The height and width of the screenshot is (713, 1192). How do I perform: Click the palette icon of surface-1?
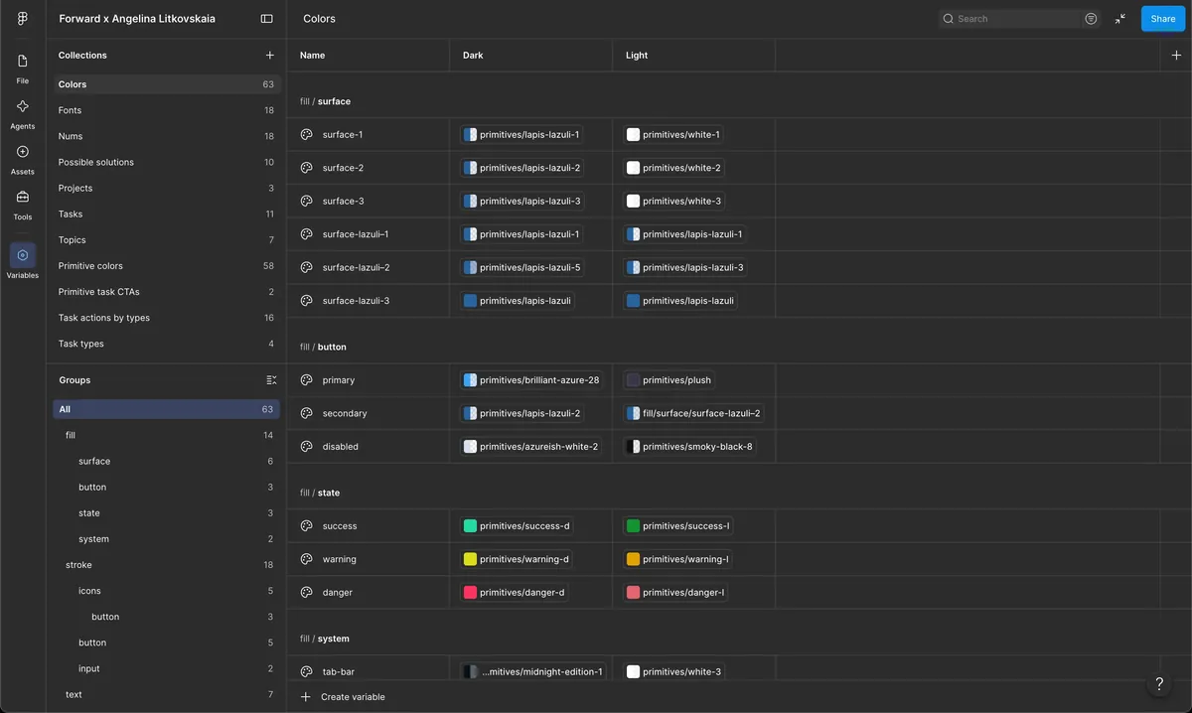(306, 134)
